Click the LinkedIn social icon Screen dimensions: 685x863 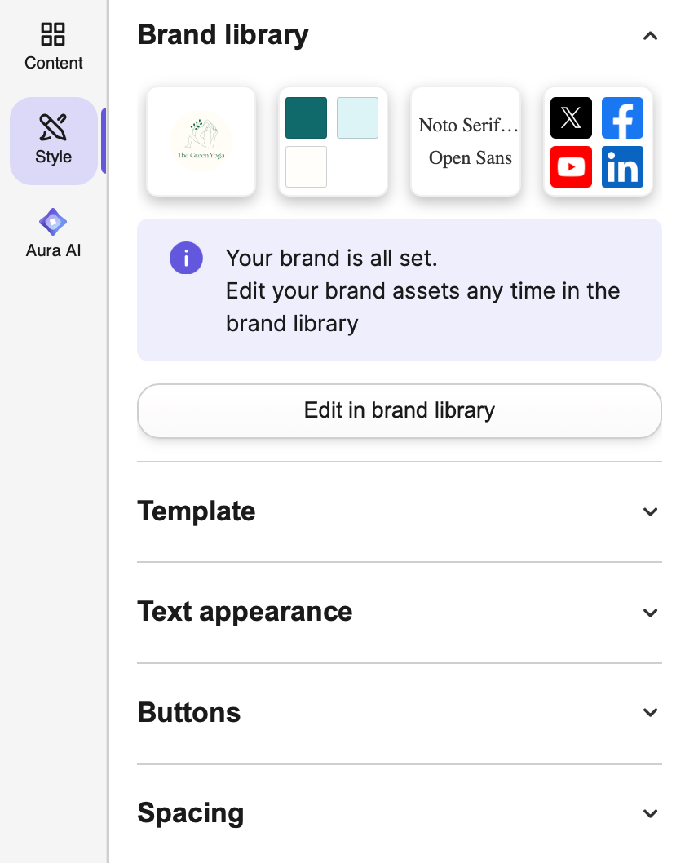(x=622, y=167)
